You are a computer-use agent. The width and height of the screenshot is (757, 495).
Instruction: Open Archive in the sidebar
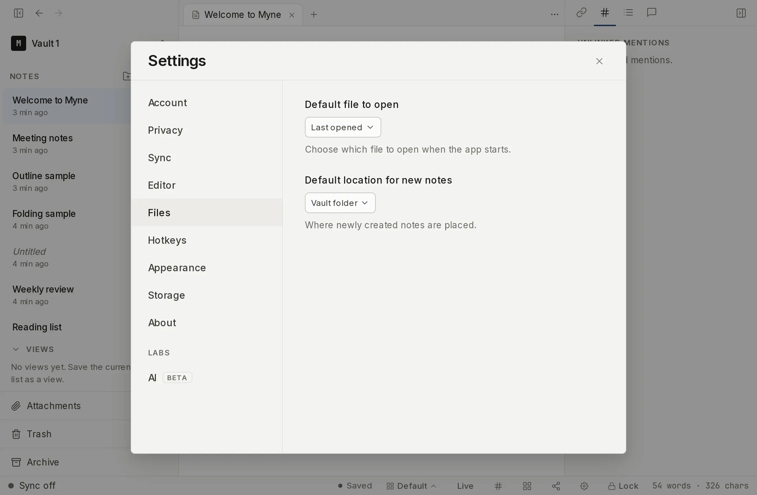(65, 462)
